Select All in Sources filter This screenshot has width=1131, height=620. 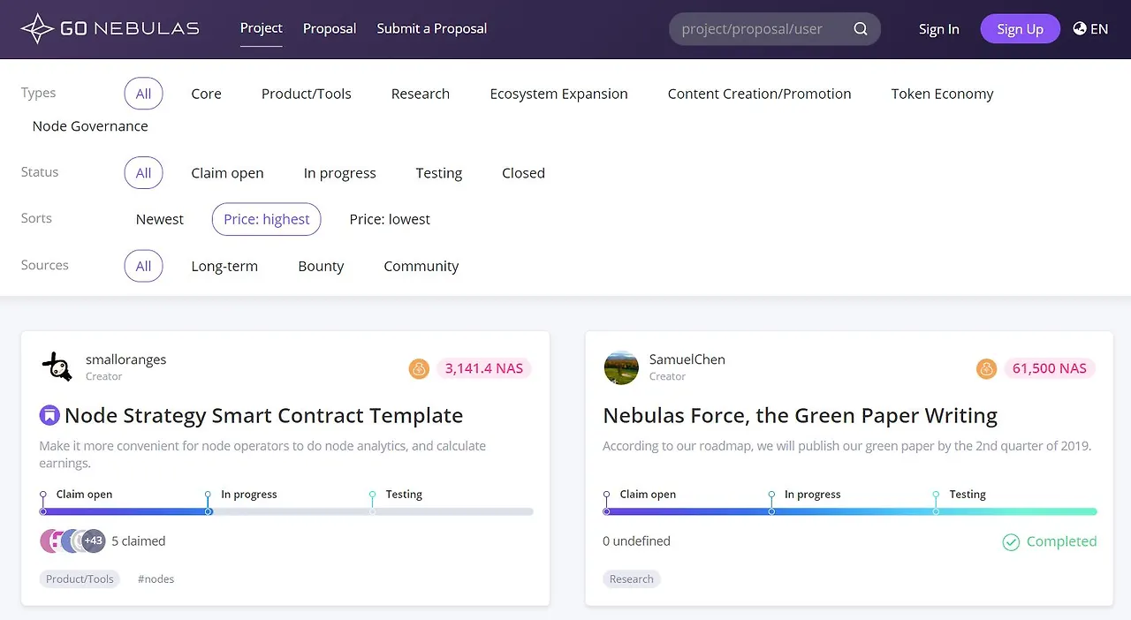click(x=143, y=266)
